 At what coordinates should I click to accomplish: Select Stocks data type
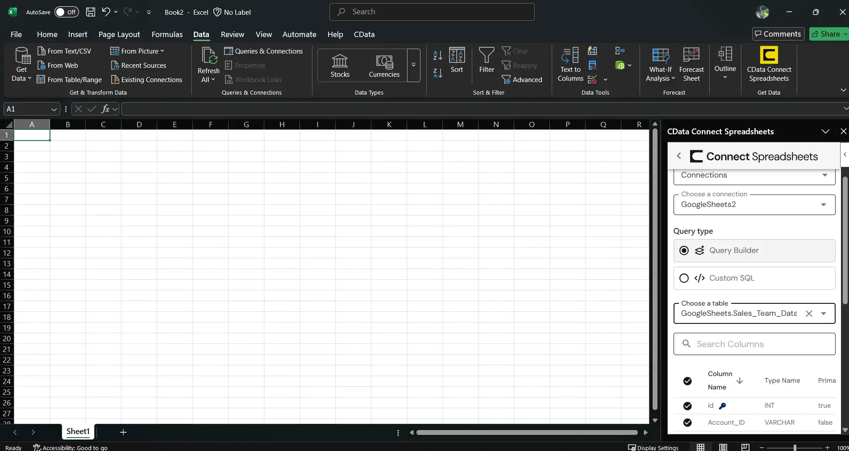click(340, 66)
